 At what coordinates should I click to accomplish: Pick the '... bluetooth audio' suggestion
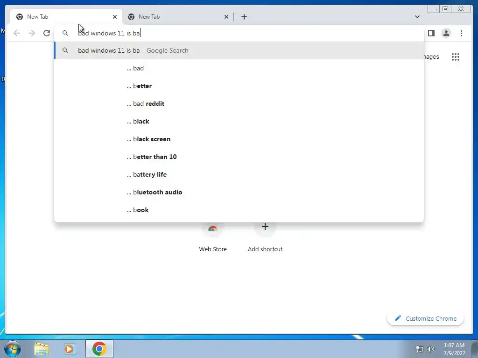point(239,192)
